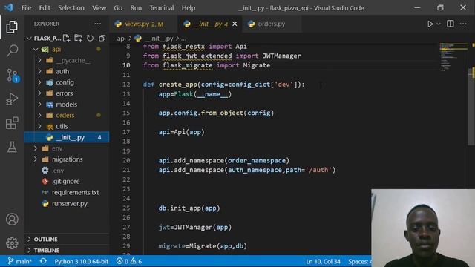Click the api breadcrumb segment
475x267 pixels.
(x=121, y=39)
